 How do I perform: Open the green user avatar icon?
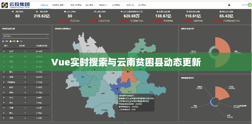250,5
